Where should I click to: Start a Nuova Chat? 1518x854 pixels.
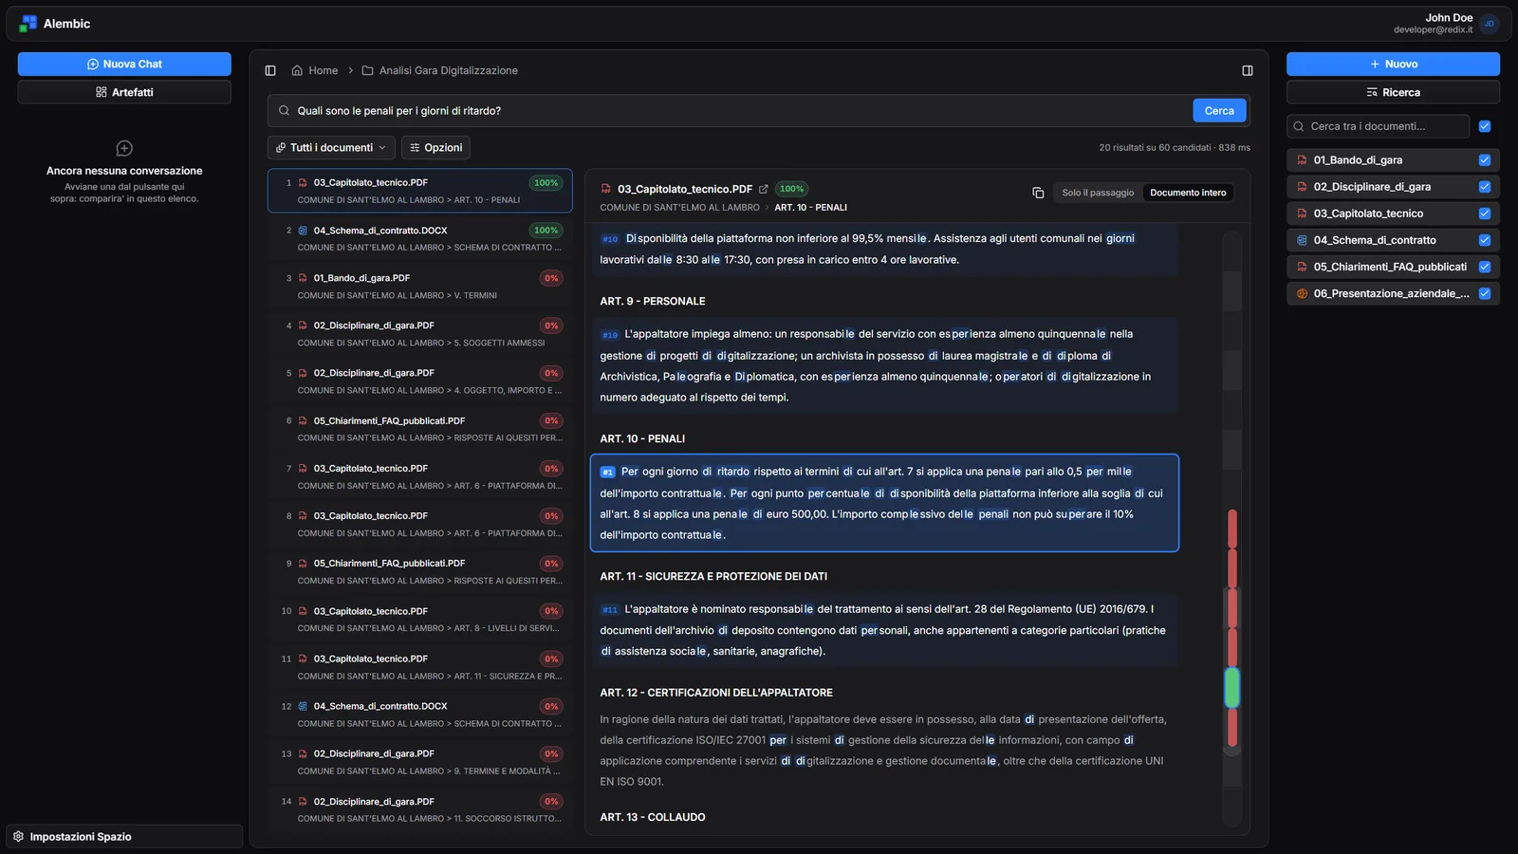pyautogui.click(x=124, y=64)
